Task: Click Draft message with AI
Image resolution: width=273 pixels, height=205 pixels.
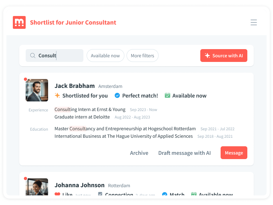Action: pos(184,153)
